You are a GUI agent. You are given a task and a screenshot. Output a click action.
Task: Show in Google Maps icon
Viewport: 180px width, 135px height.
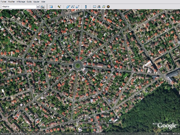(x=103, y=7)
